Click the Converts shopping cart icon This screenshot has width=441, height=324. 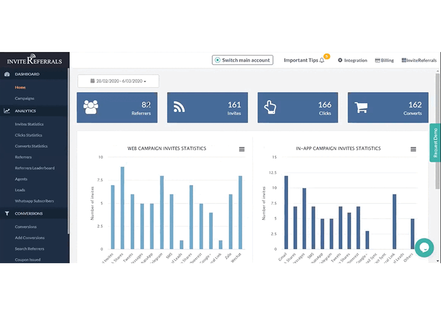tap(361, 107)
